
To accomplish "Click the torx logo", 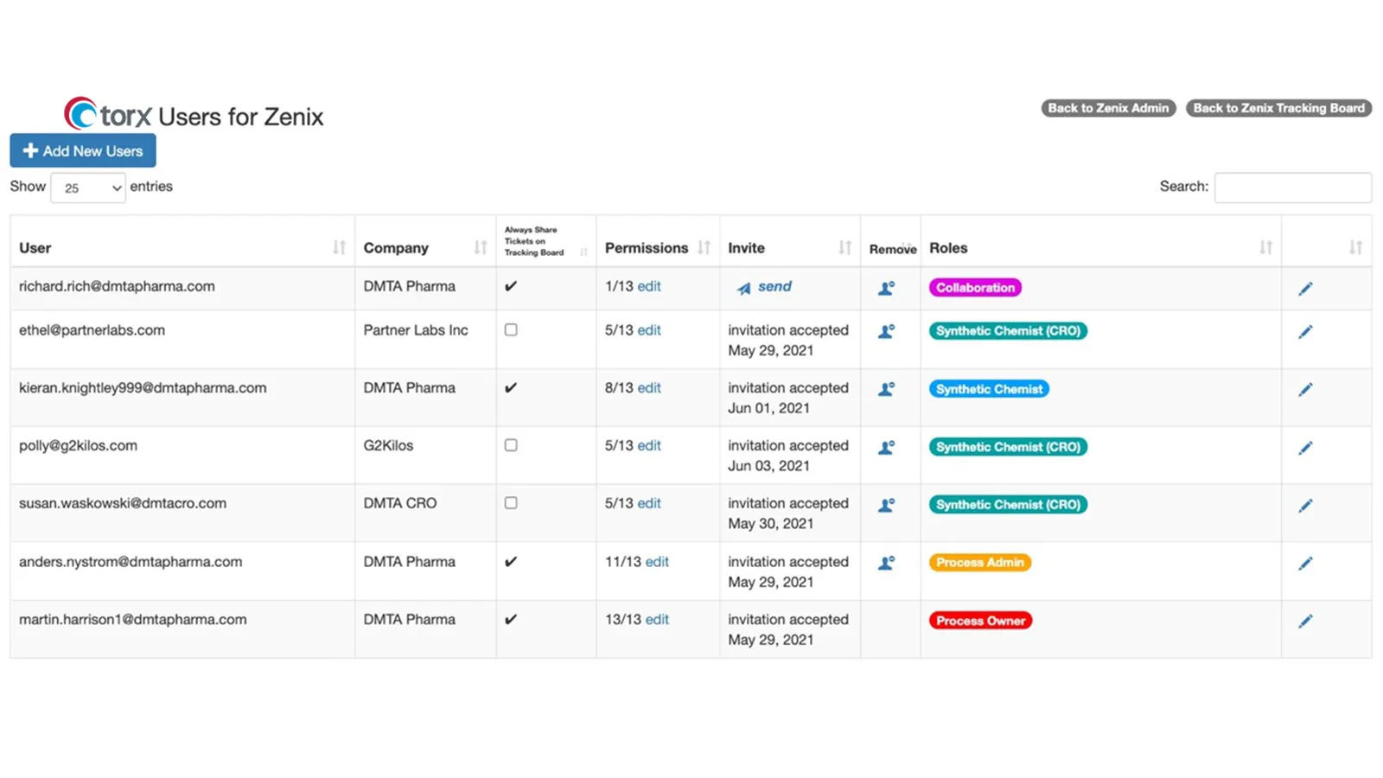I will (x=108, y=114).
